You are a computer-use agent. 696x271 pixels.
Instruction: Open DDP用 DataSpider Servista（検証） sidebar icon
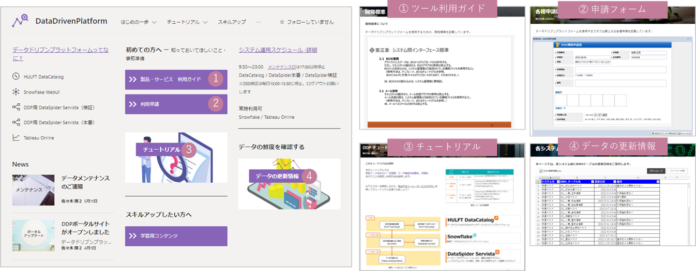click(16, 107)
